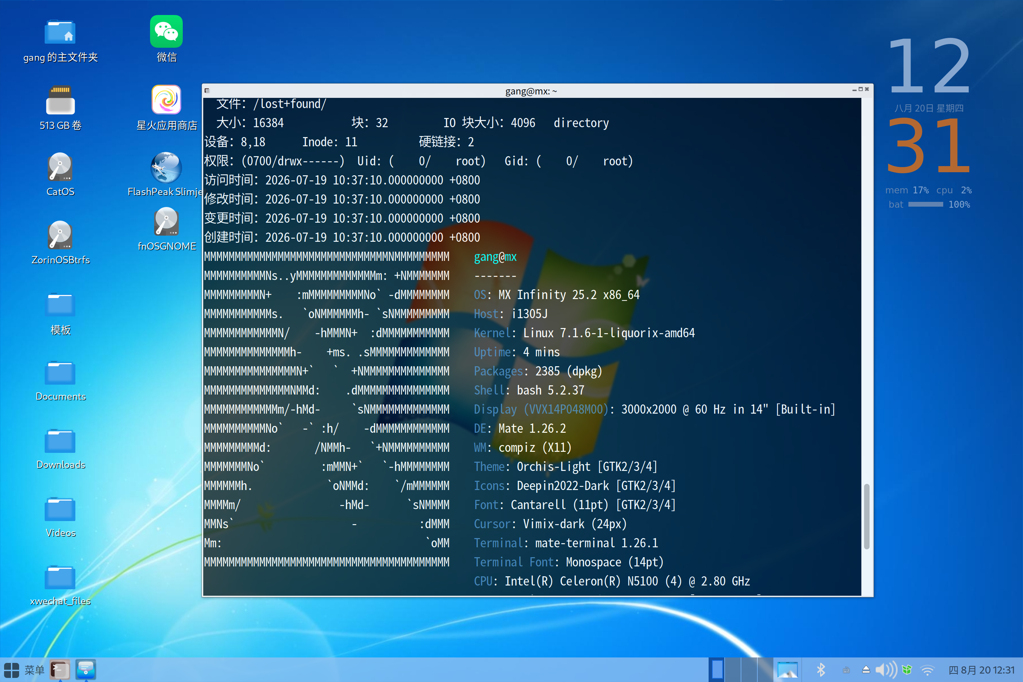Click the 'Kernel: Linux 7.1.6-1-liquorix-amd64' line
Screen dimensions: 1023x682
pos(584,333)
